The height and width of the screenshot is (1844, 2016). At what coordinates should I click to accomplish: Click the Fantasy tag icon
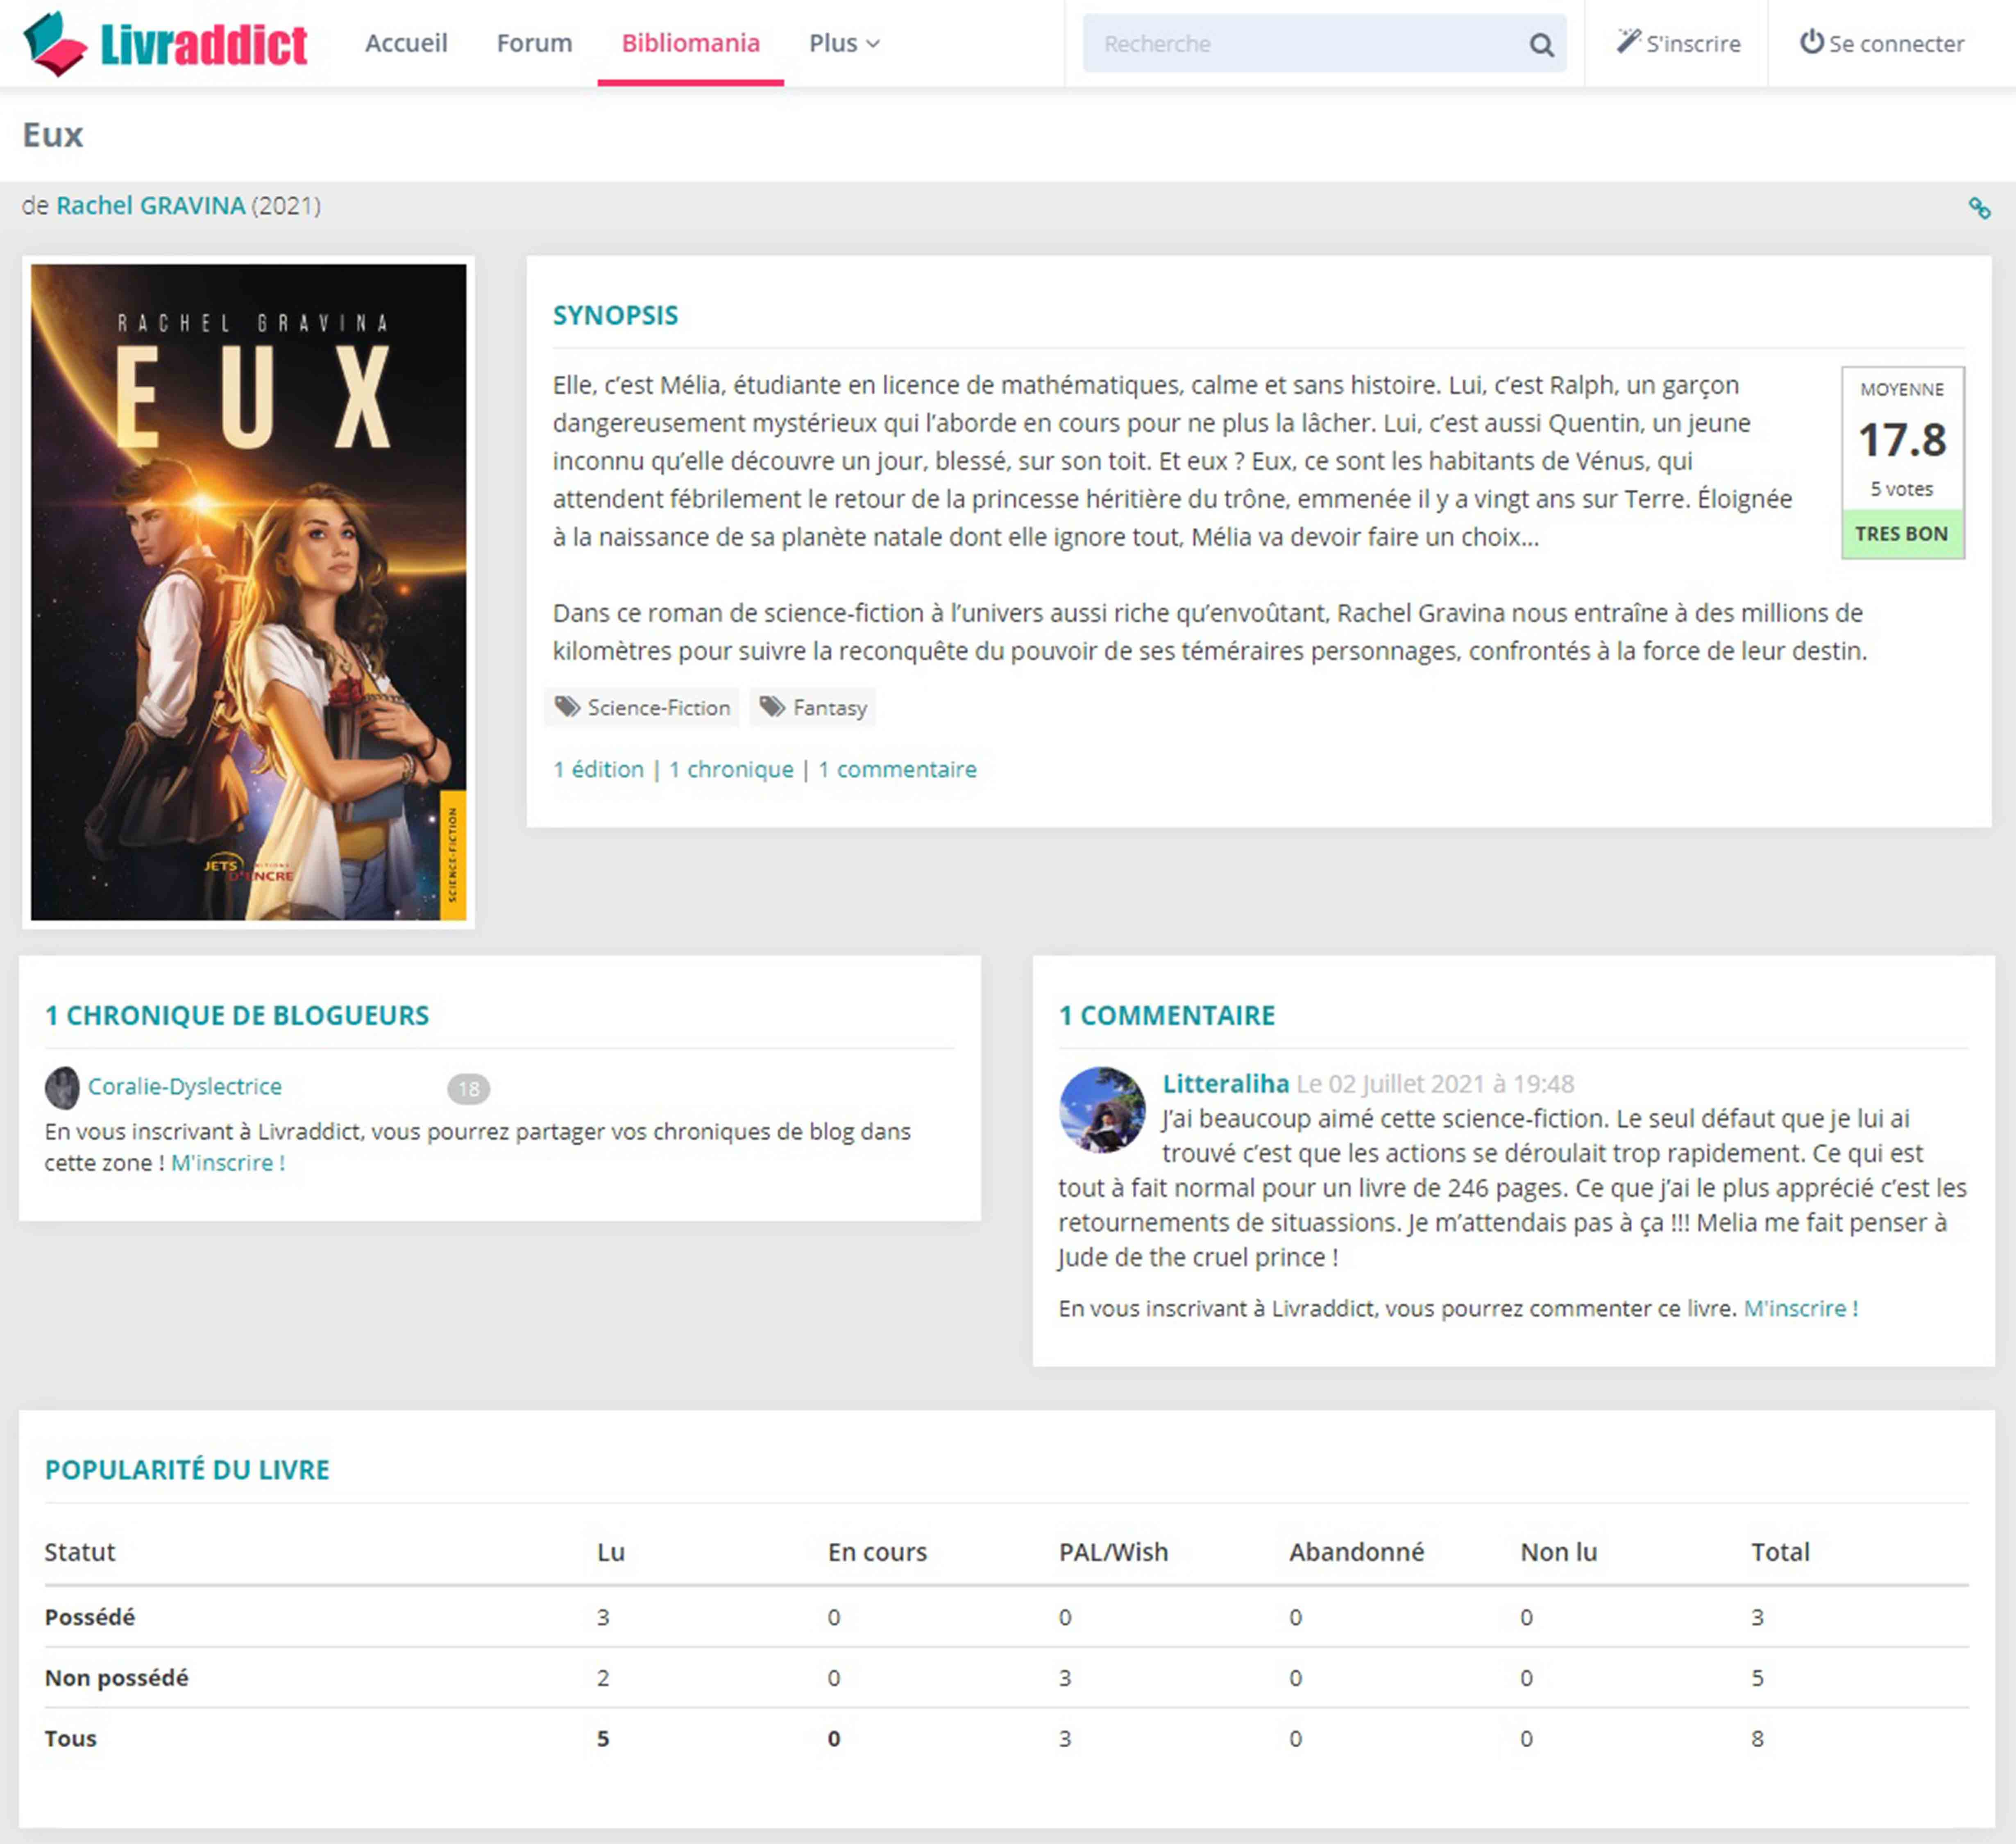tap(771, 707)
